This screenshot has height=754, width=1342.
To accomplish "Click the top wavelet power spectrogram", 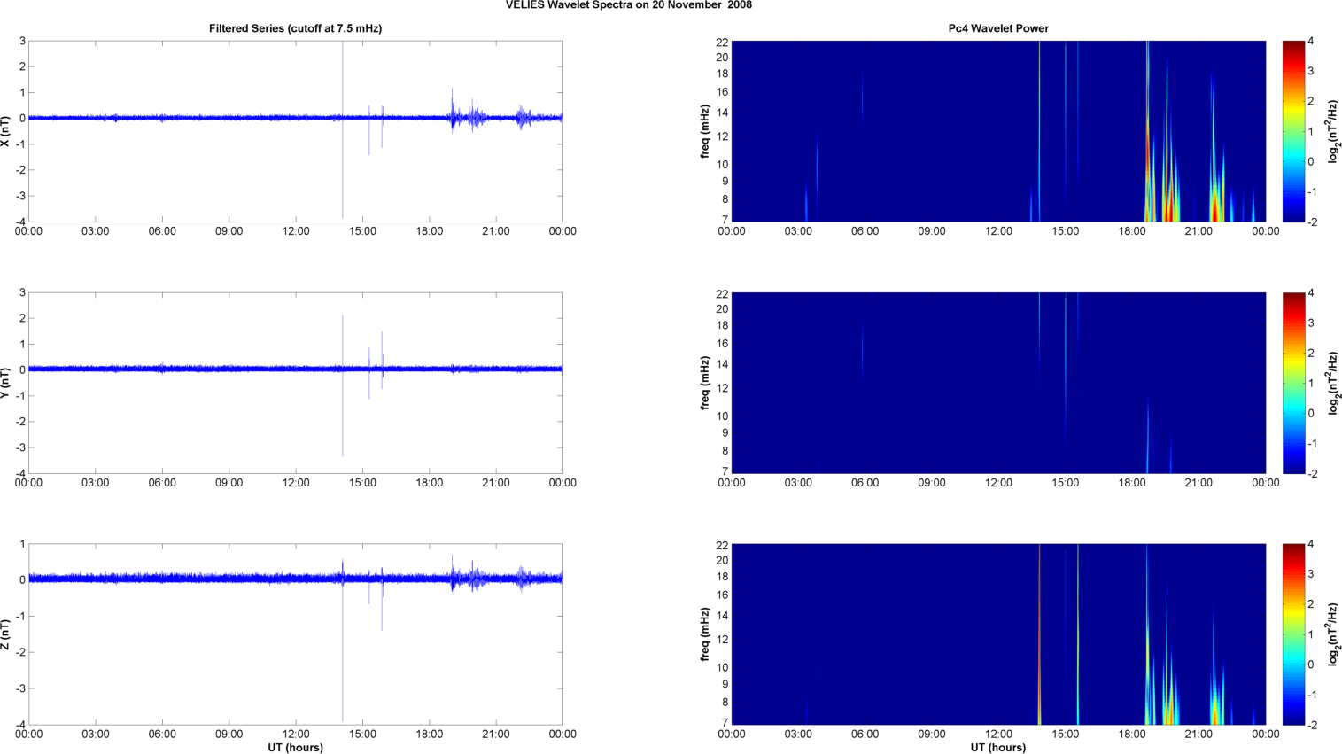I will coord(997,131).
